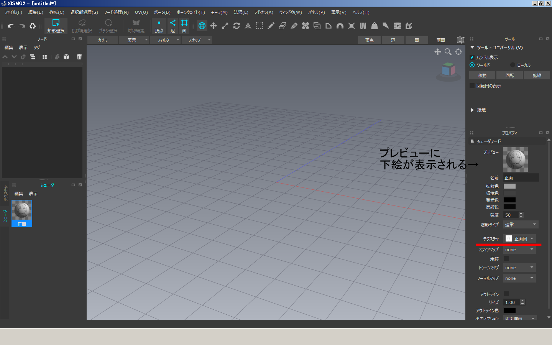
Task: Click the カメラ viewport button
Action: point(102,40)
